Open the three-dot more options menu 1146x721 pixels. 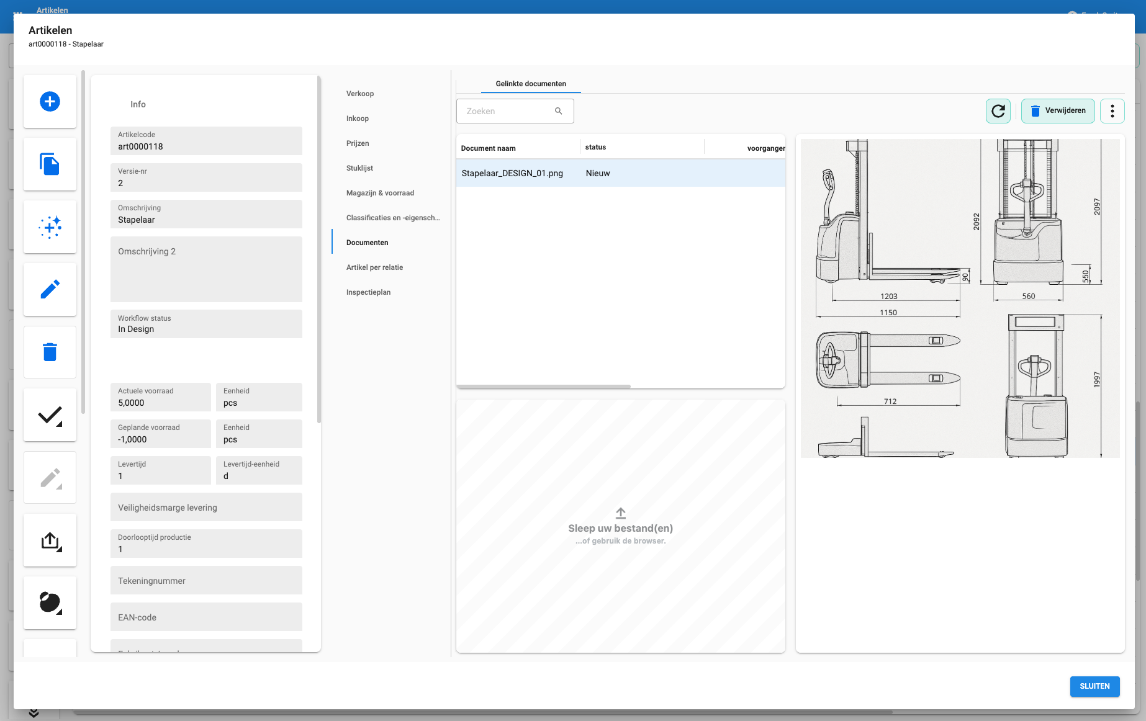[x=1112, y=111]
